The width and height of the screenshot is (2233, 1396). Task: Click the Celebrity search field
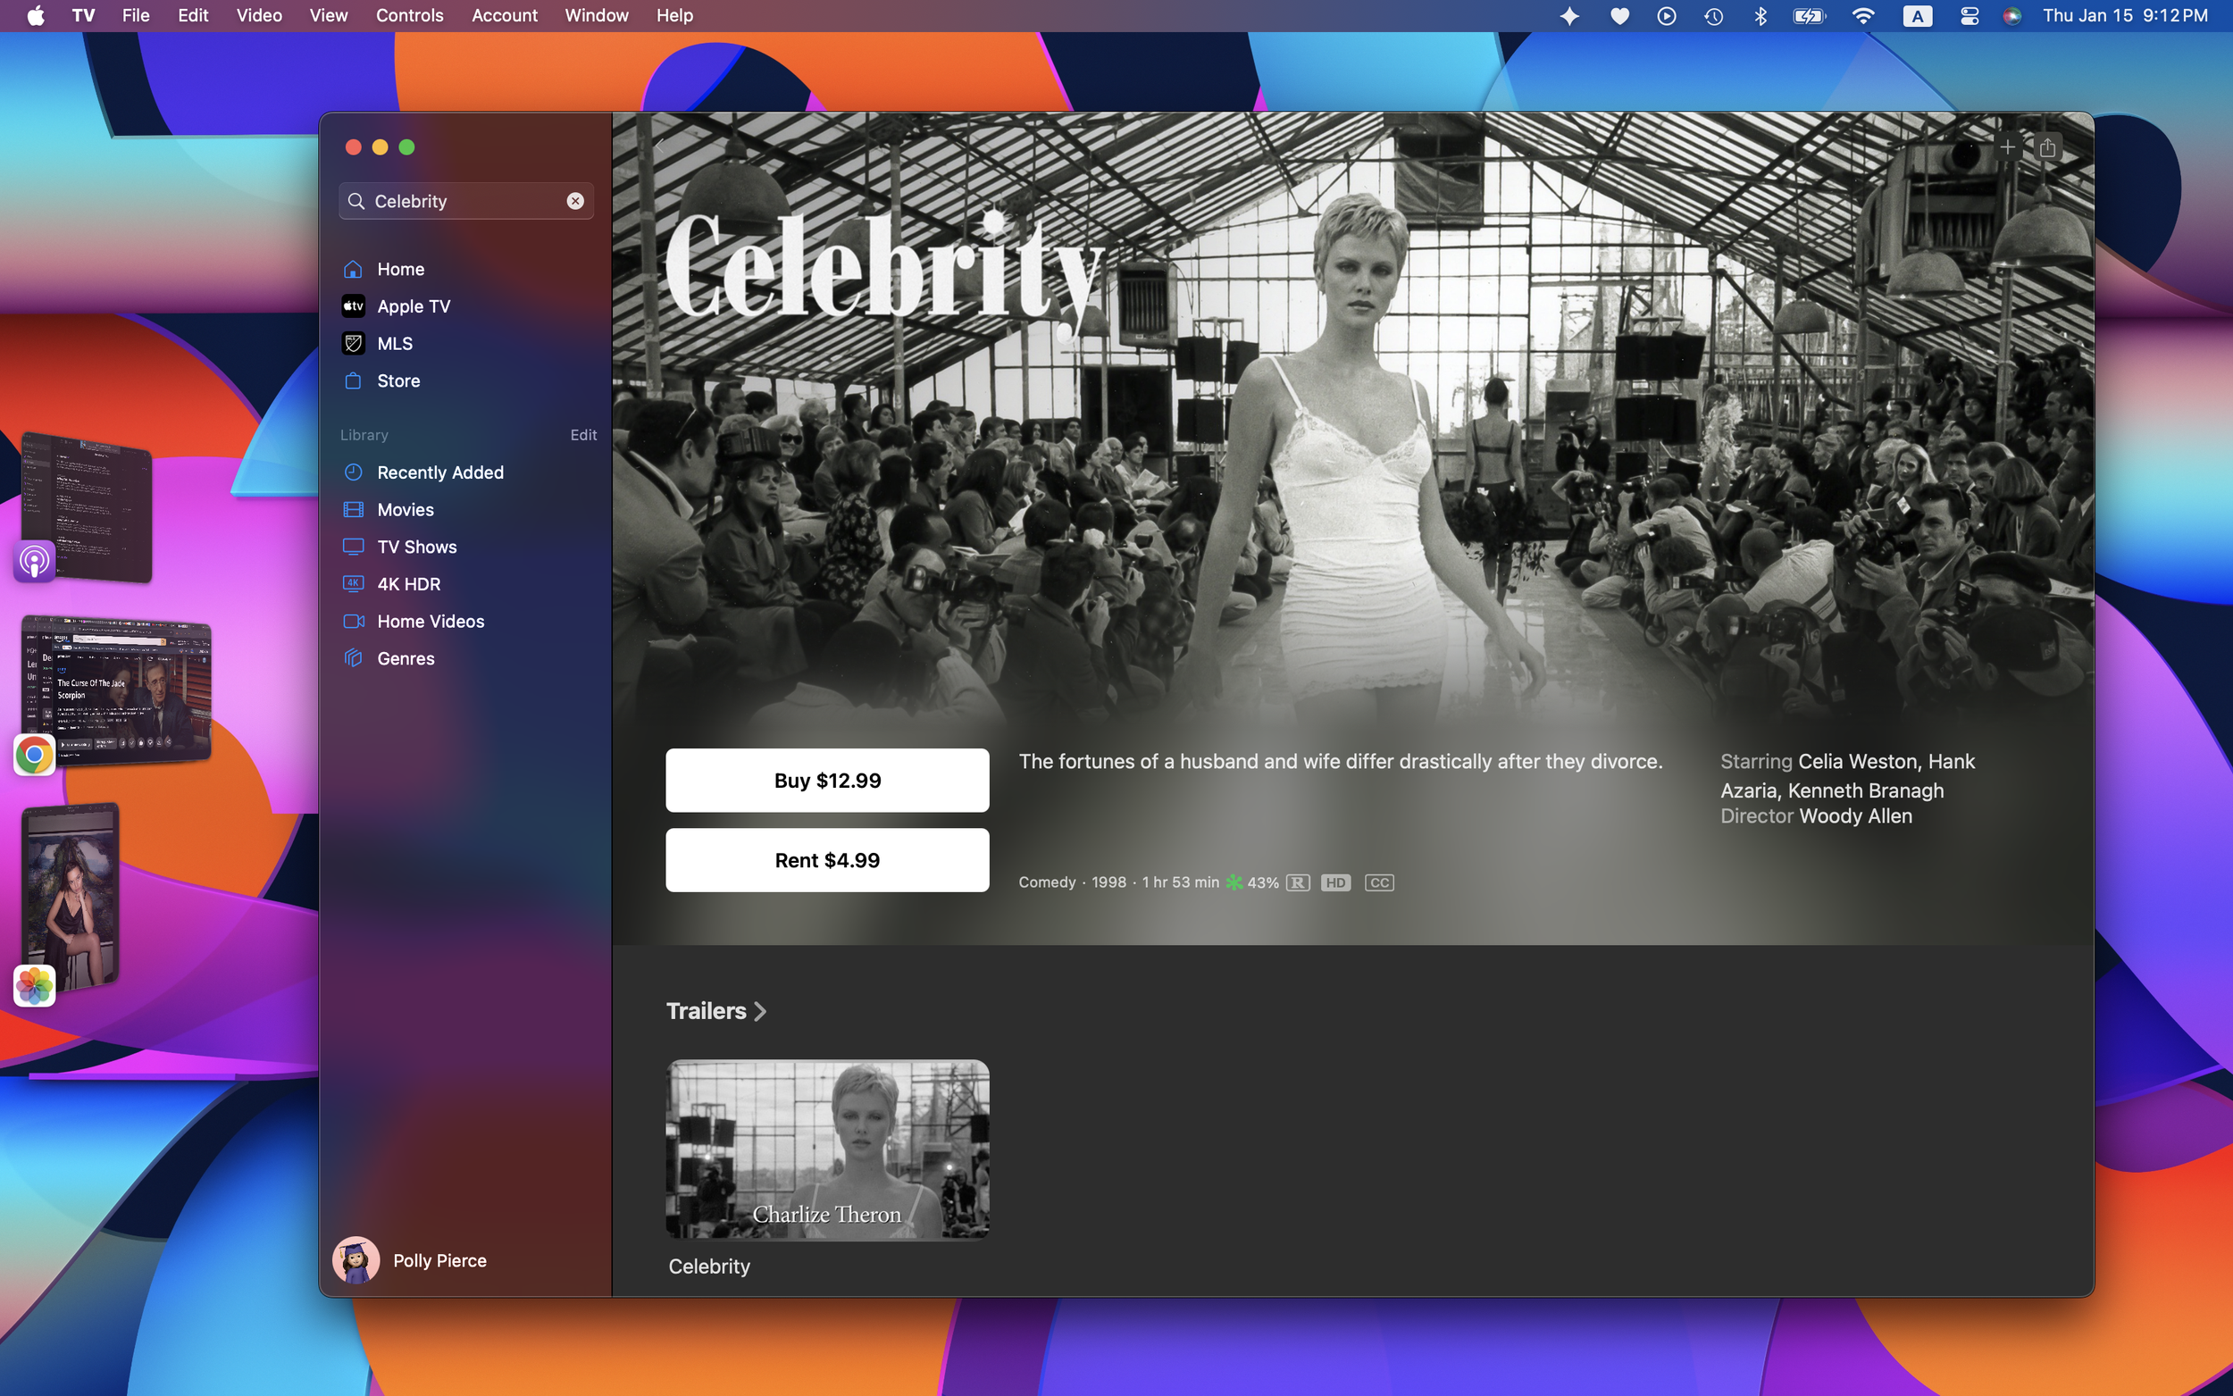click(x=462, y=201)
